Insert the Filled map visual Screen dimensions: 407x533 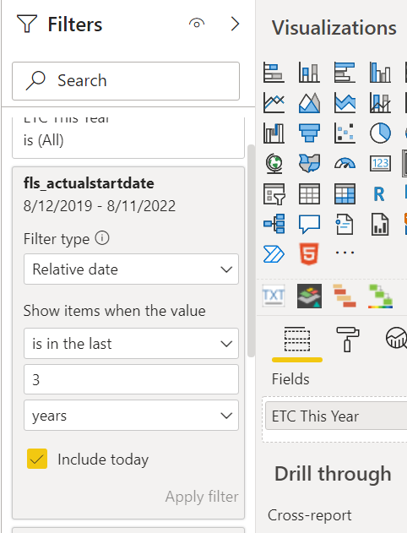tap(309, 164)
